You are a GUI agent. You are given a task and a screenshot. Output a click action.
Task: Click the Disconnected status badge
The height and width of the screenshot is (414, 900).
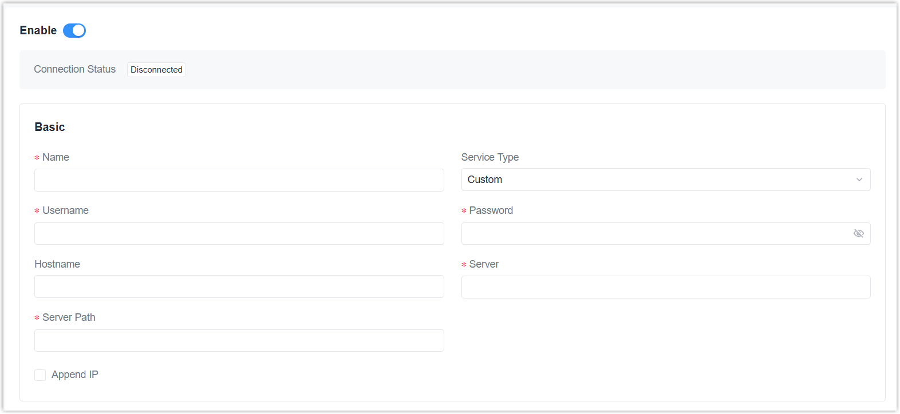tap(156, 70)
